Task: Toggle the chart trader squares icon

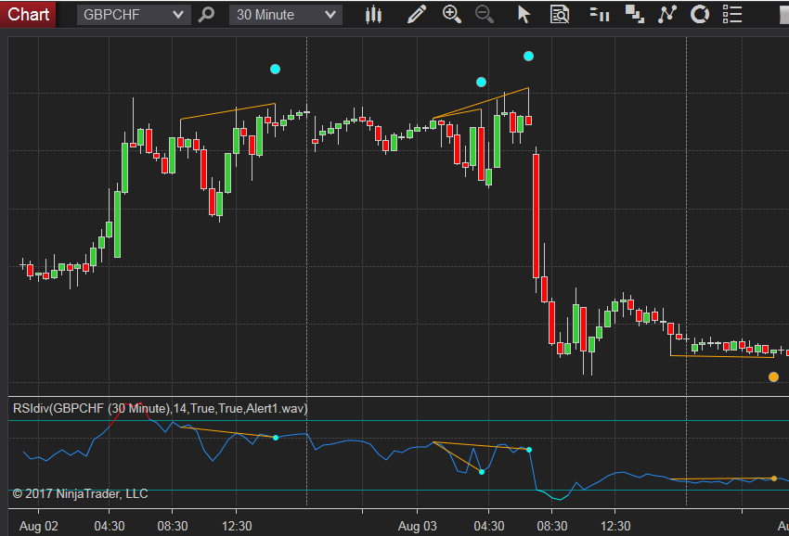Action: click(635, 14)
